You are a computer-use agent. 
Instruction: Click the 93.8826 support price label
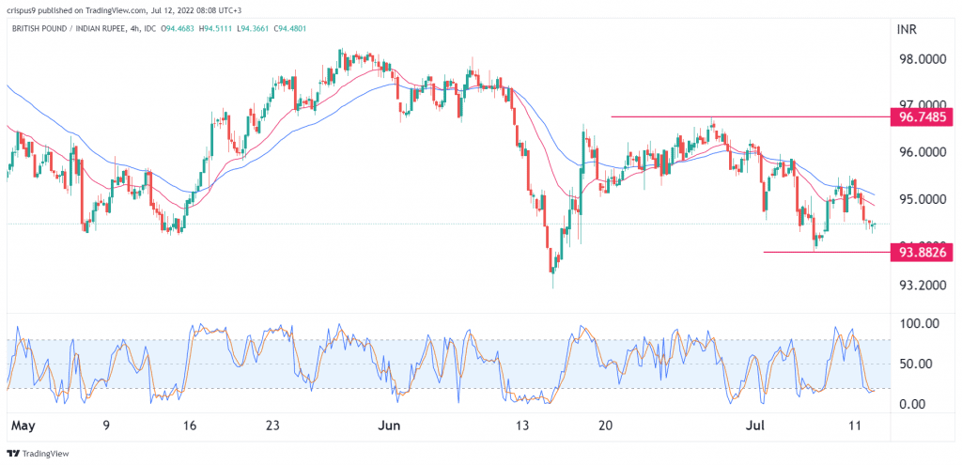pos(923,252)
